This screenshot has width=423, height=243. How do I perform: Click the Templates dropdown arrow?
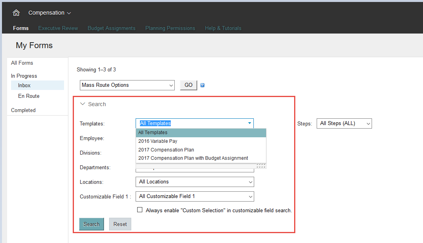pos(249,123)
